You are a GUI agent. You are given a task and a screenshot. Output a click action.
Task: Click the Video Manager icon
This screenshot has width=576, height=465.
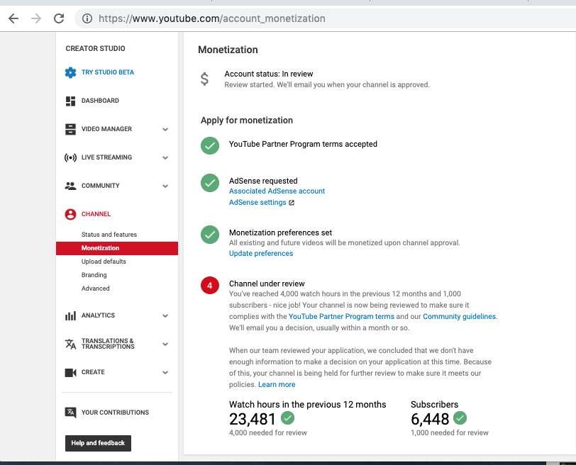click(70, 129)
